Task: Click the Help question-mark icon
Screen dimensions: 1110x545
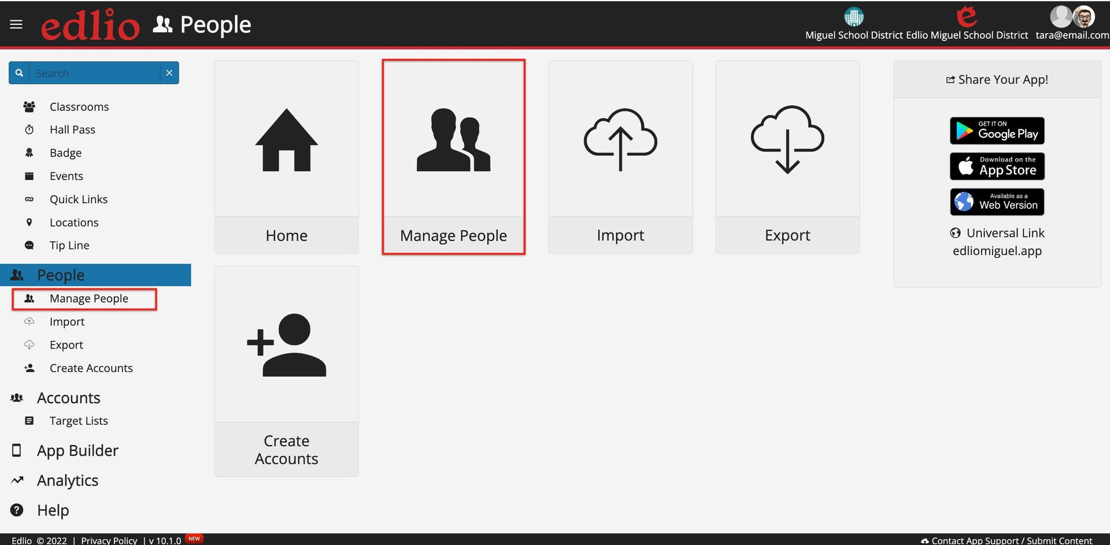Action: click(17, 510)
